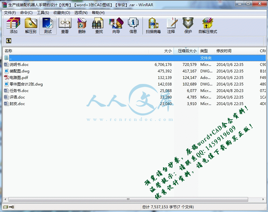
Task: Sort by 大小 column header
Action: click(161, 51)
